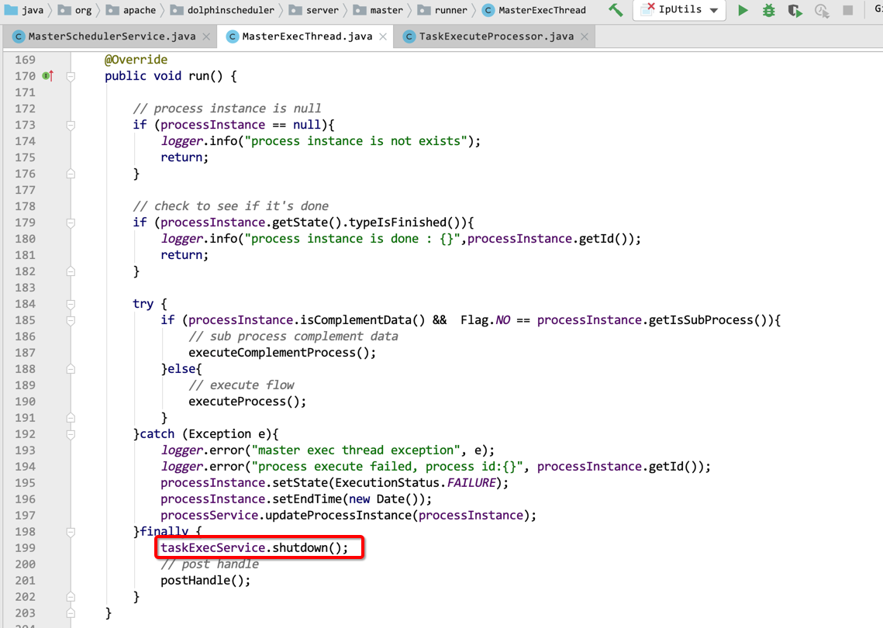The image size is (883, 628).
Task: Collapse null-check if block at line 173
Action: [71, 125]
